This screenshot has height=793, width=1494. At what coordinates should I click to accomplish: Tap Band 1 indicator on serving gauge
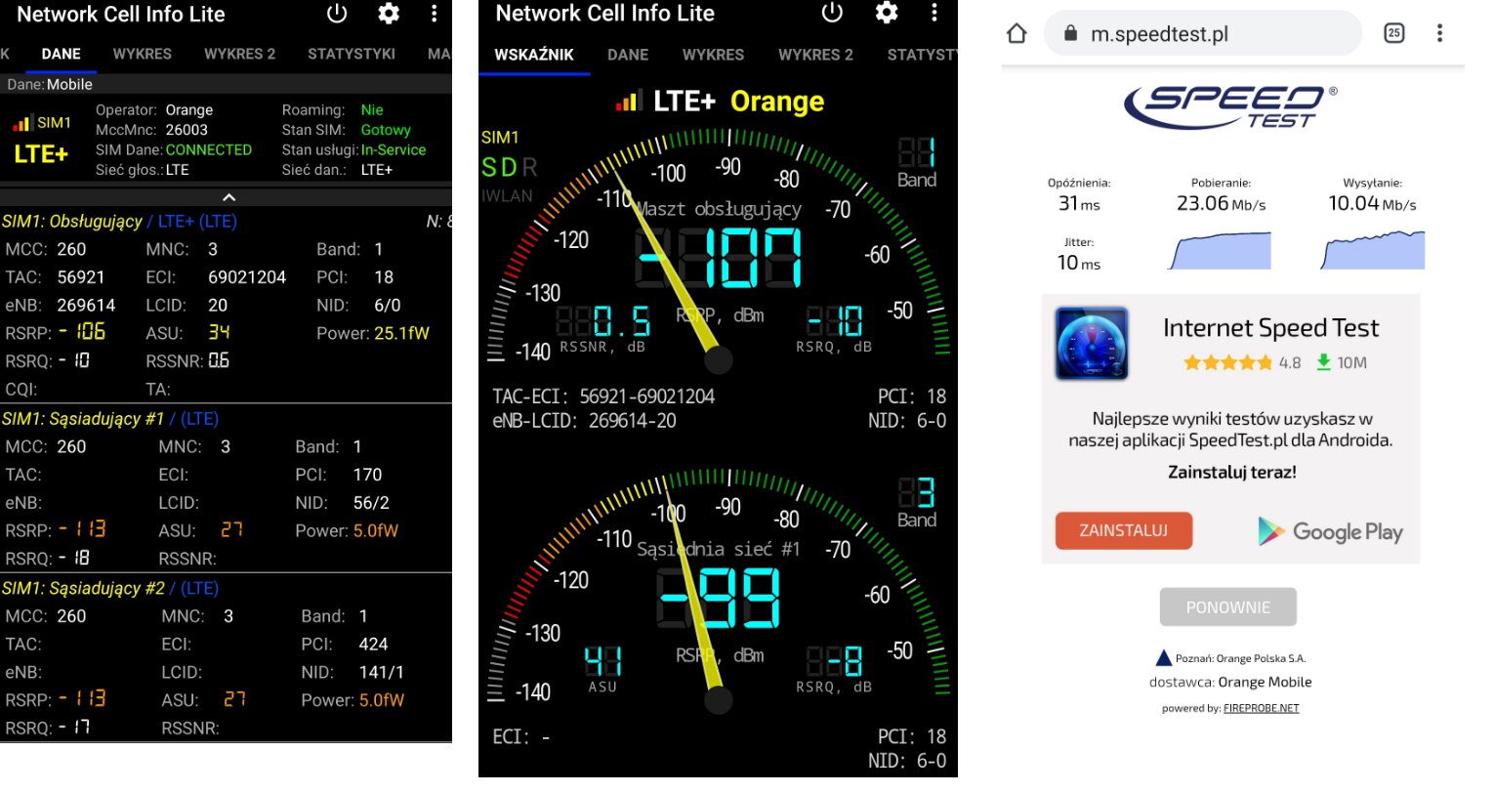(917, 161)
